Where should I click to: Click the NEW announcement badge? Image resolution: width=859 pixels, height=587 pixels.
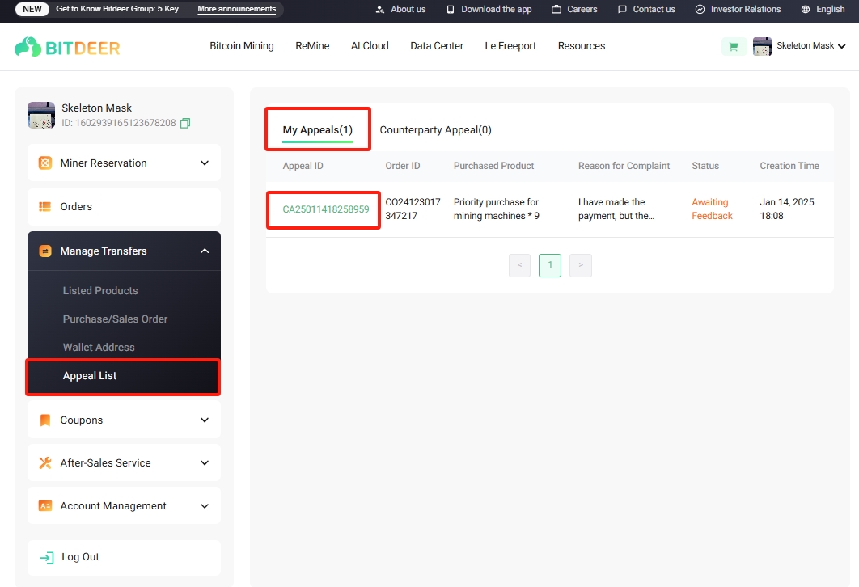click(32, 10)
